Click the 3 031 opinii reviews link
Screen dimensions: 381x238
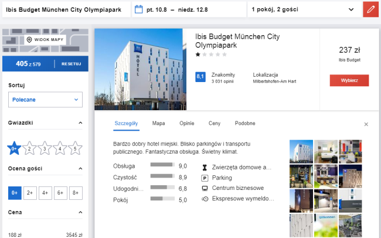(222, 81)
